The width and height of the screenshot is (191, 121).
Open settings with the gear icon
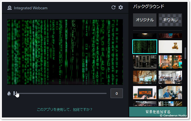tap(121, 8)
